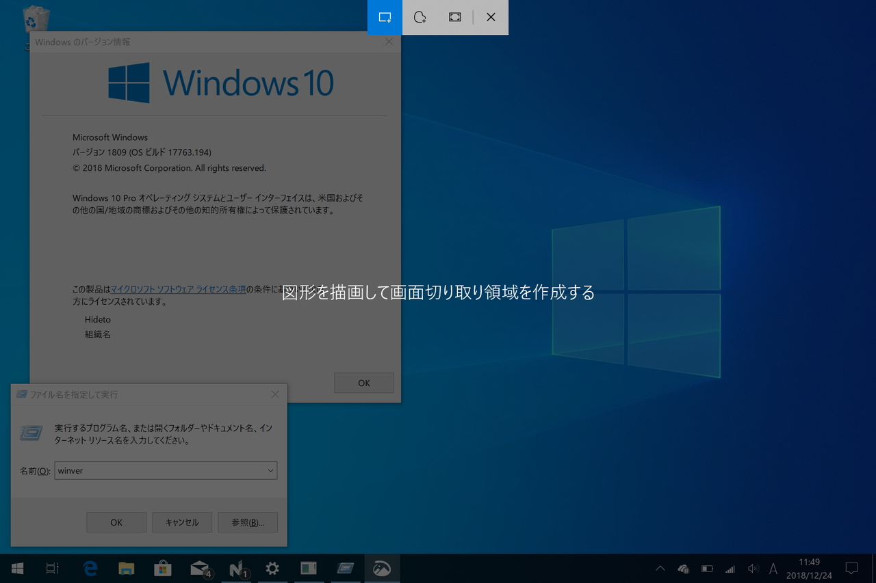Click the licensed user name Hideto
Image resolution: width=876 pixels, height=583 pixels.
[98, 319]
